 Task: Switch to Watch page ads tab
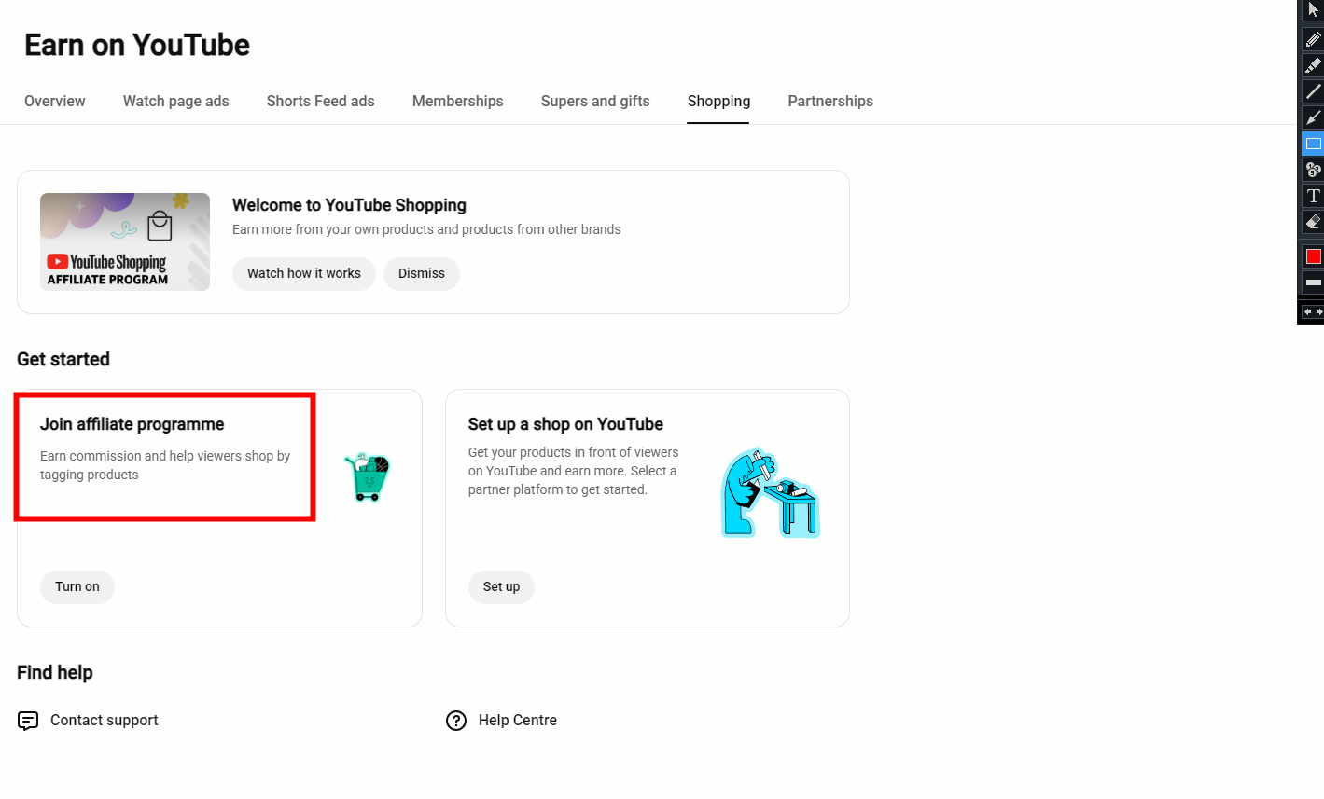click(x=176, y=101)
